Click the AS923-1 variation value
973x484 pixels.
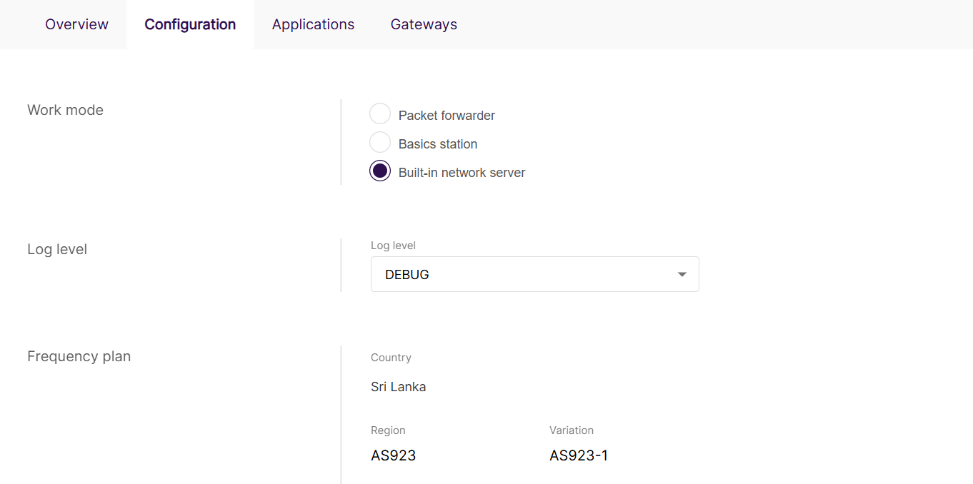coord(578,455)
